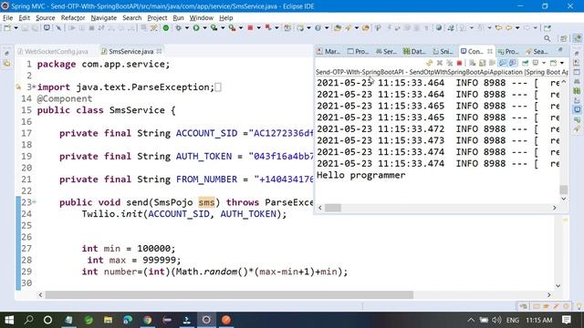The width and height of the screenshot is (584, 328).
Task: Switch to the Search view tab
Action: click(537, 51)
